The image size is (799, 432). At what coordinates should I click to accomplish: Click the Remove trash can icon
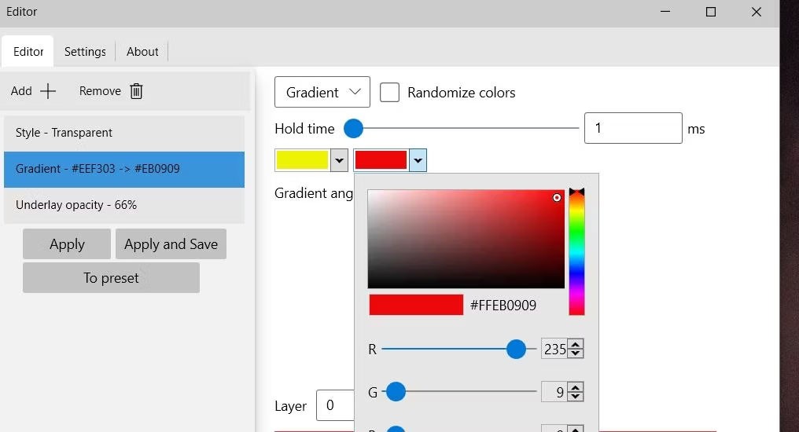tap(136, 91)
